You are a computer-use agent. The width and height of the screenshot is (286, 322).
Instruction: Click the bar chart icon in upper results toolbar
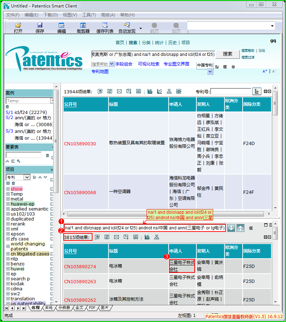click(150, 92)
